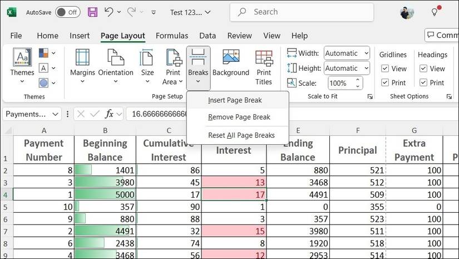Click inside the Search box
This screenshot has height=259, width=459.
click(x=302, y=12)
